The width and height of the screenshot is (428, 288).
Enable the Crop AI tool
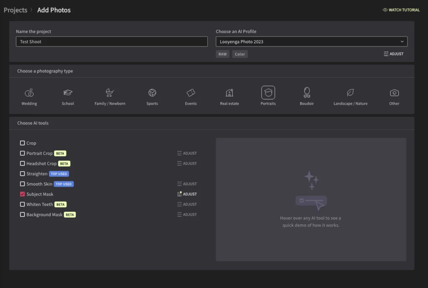pos(22,143)
